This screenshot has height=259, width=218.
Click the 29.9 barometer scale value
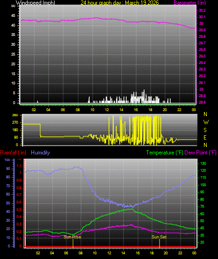tap(202, 30)
